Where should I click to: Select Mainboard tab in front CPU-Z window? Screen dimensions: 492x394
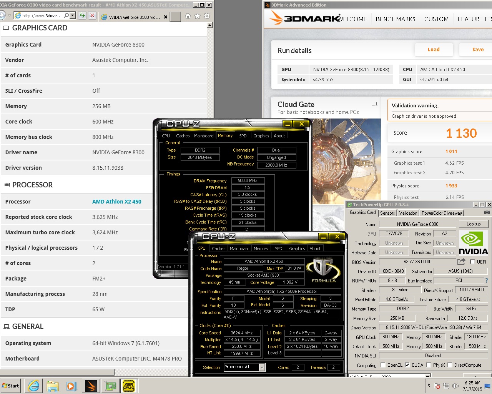tap(239, 249)
